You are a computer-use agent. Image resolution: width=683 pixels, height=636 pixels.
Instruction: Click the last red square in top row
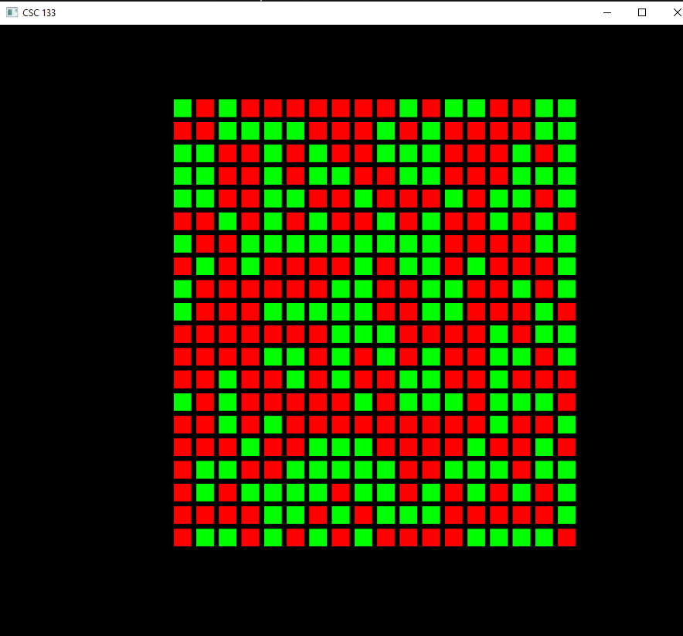pos(522,108)
